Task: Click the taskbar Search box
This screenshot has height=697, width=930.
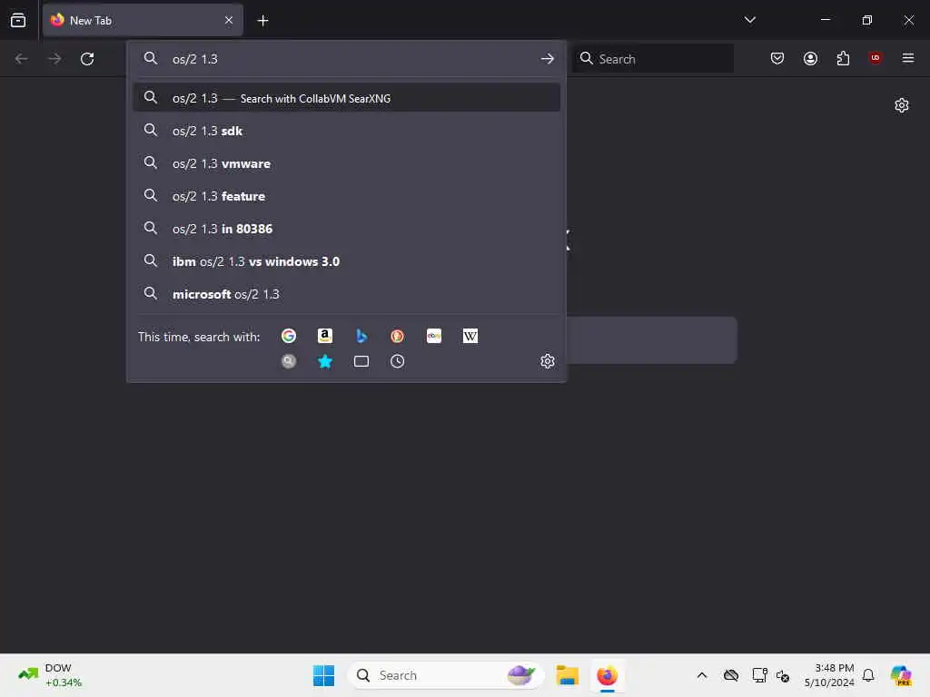Action: (x=445, y=675)
